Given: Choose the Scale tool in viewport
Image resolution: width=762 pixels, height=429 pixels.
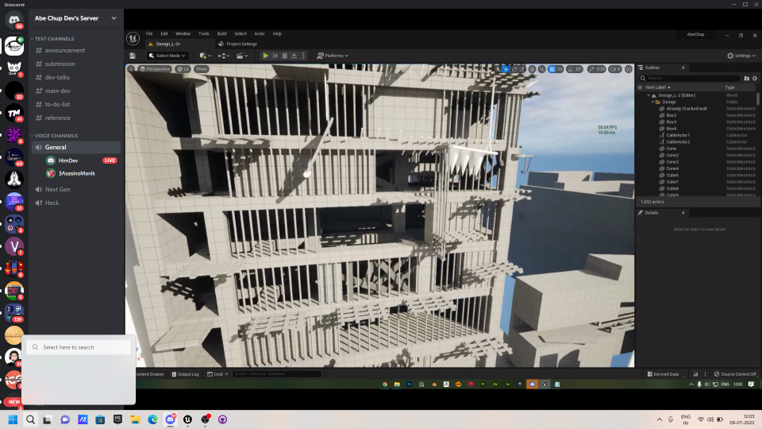Looking at the screenshot, I should tap(522, 69).
